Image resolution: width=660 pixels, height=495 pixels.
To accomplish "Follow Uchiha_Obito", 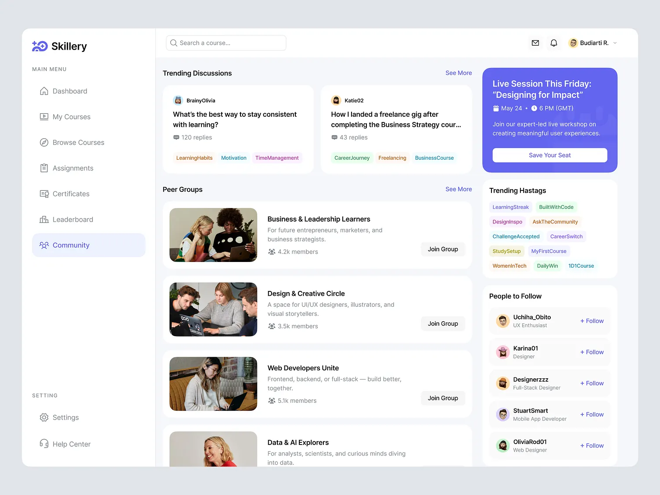I will coord(592,321).
